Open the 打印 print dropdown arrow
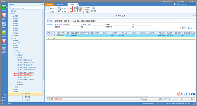 [x=56, y=8]
